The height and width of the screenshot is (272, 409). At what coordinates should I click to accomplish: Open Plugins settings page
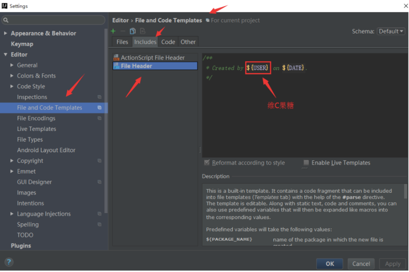pos(21,246)
